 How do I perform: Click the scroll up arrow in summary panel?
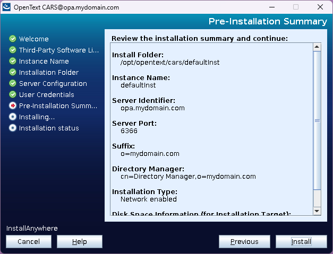click(317, 47)
